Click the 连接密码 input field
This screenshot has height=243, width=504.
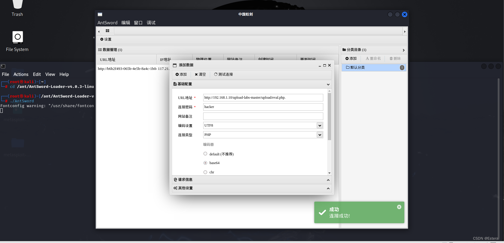click(x=263, y=107)
